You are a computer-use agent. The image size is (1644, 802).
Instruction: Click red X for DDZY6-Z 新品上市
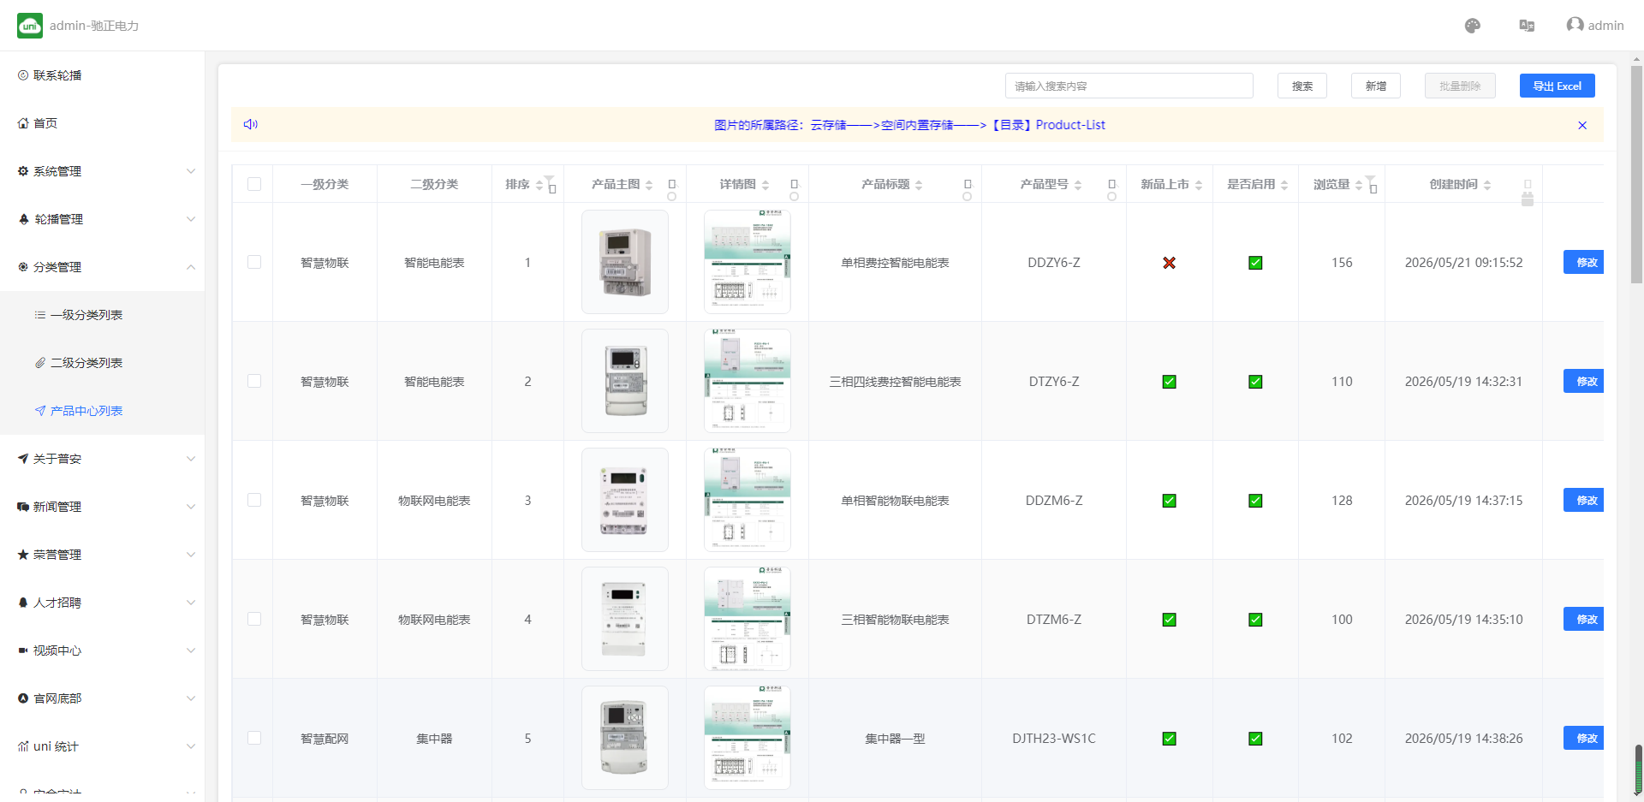pyautogui.click(x=1169, y=263)
